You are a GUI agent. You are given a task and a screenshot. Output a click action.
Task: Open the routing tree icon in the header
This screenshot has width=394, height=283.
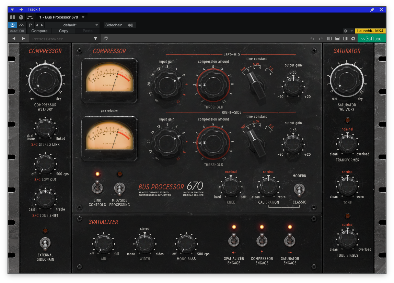coord(30,17)
